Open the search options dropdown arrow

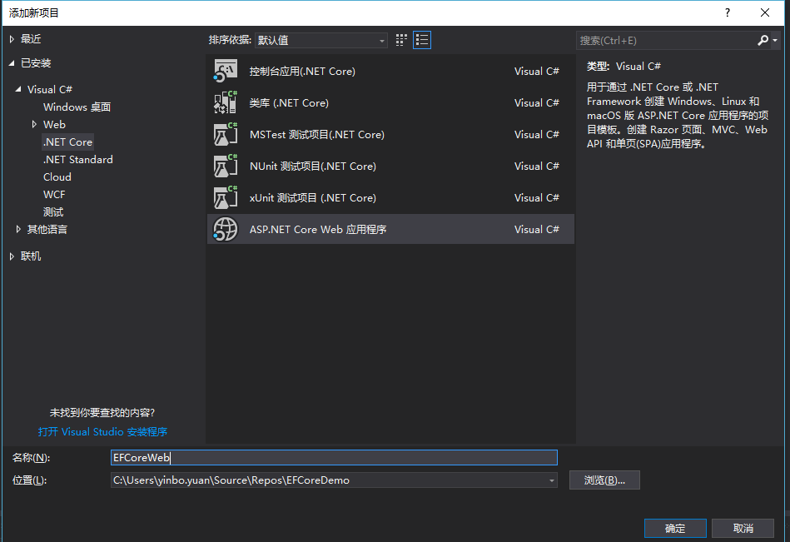[775, 40]
